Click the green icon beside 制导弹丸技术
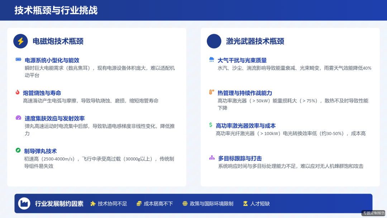Viewport: 387px width, 218px height. click(18, 151)
